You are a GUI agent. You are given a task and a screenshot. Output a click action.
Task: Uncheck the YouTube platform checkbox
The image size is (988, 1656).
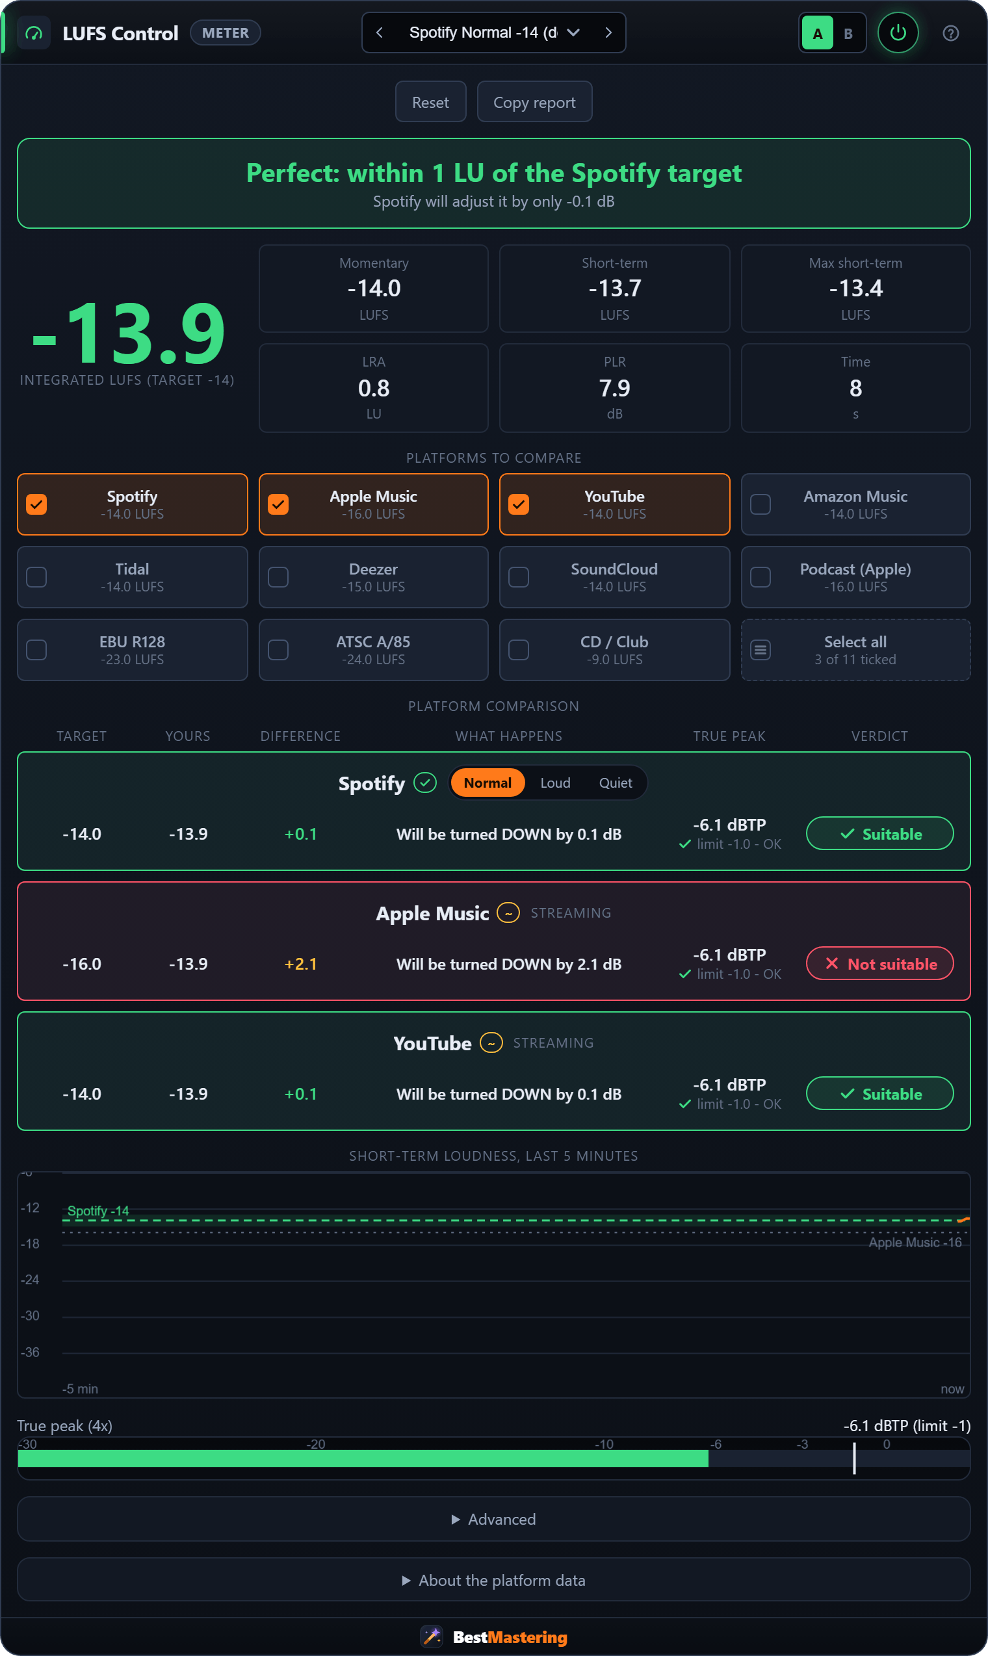[x=519, y=504]
